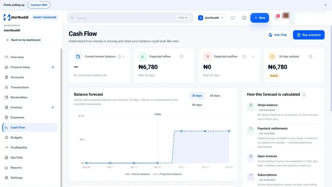
Task: Open Transactions section
Action: pos(30,87)
